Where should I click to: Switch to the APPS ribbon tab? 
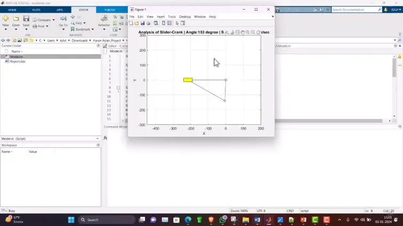click(x=60, y=10)
